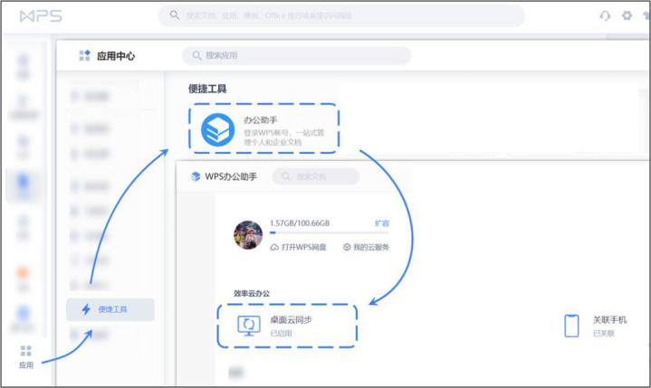Open 应用 at the sidebar bottom
This screenshot has width=651, height=388.
click(x=25, y=357)
